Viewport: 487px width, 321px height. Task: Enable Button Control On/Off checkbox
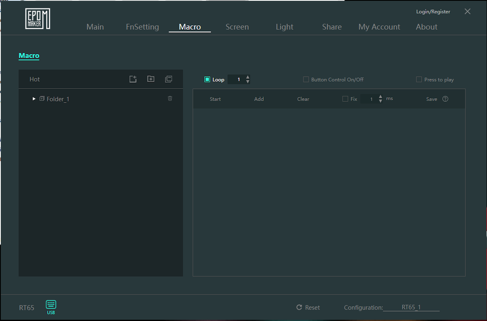click(306, 80)
